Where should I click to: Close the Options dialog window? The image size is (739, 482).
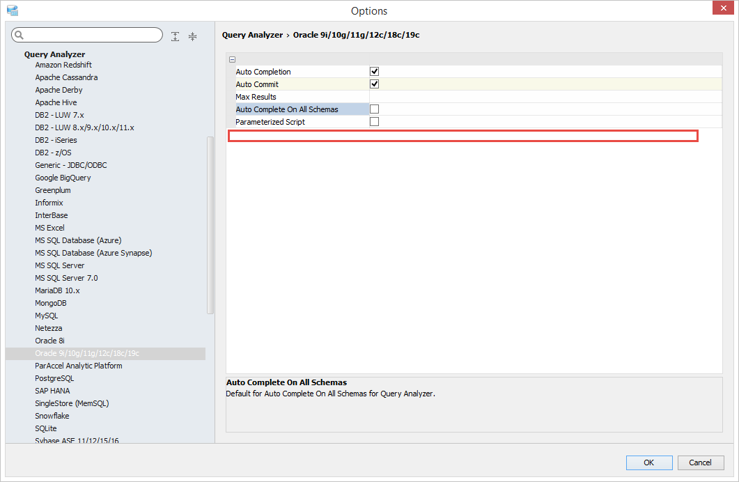[x=722, y=9]
